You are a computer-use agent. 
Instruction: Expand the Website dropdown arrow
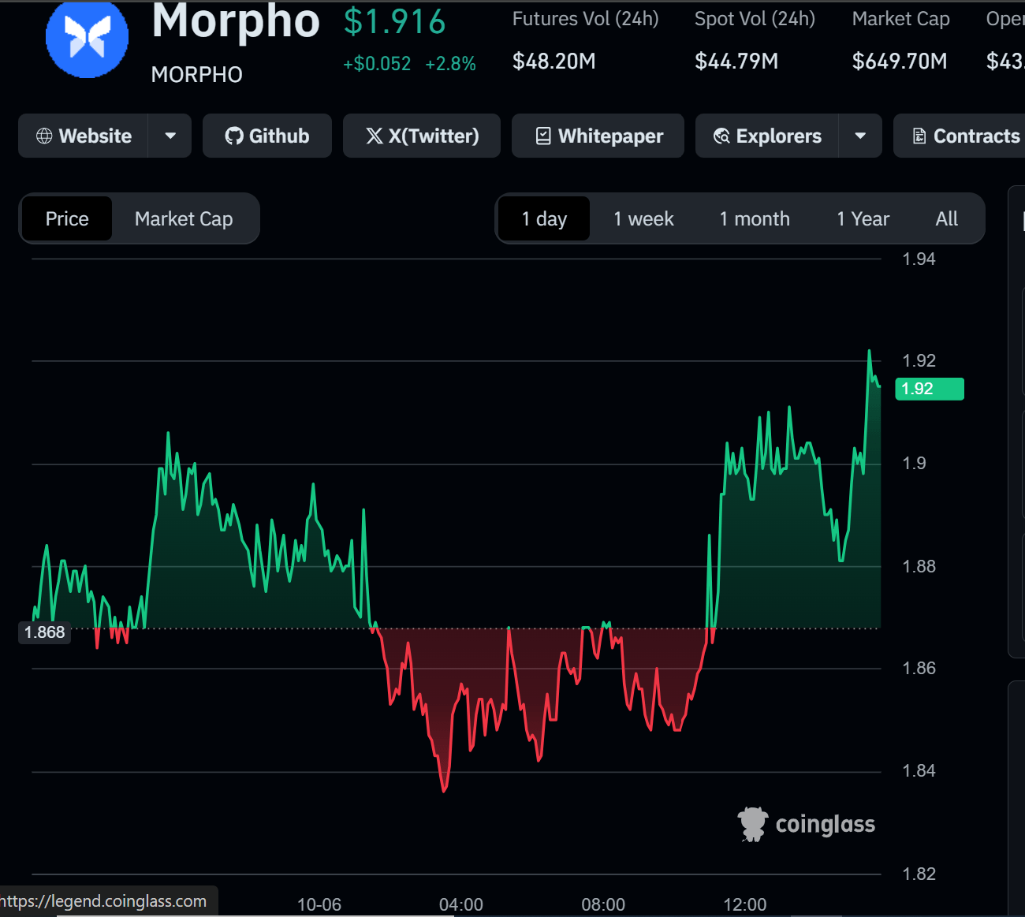coord(170,136)
